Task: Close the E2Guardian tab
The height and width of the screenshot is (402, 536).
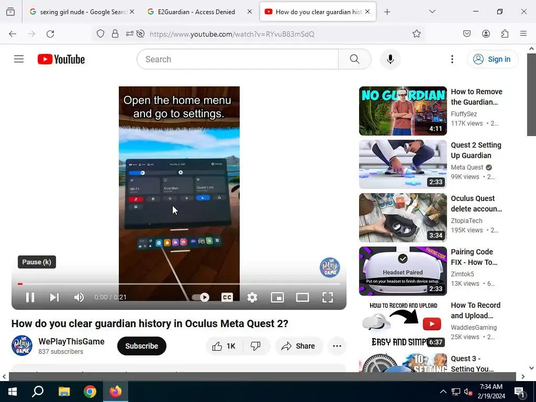Action: (x=250, y=12)
